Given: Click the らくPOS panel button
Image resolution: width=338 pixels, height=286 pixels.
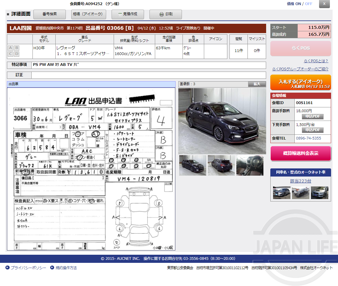Looking at the screenshot, I should coord(300,48).
